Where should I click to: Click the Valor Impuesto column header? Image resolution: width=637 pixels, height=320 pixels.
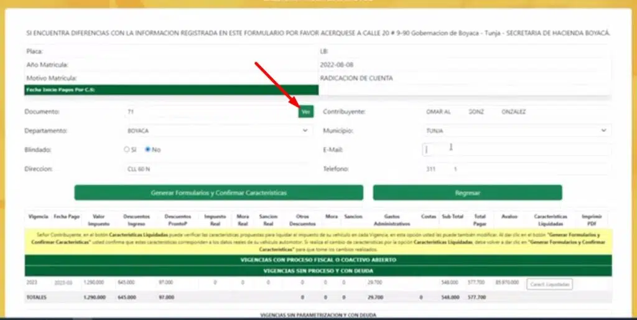99,220
